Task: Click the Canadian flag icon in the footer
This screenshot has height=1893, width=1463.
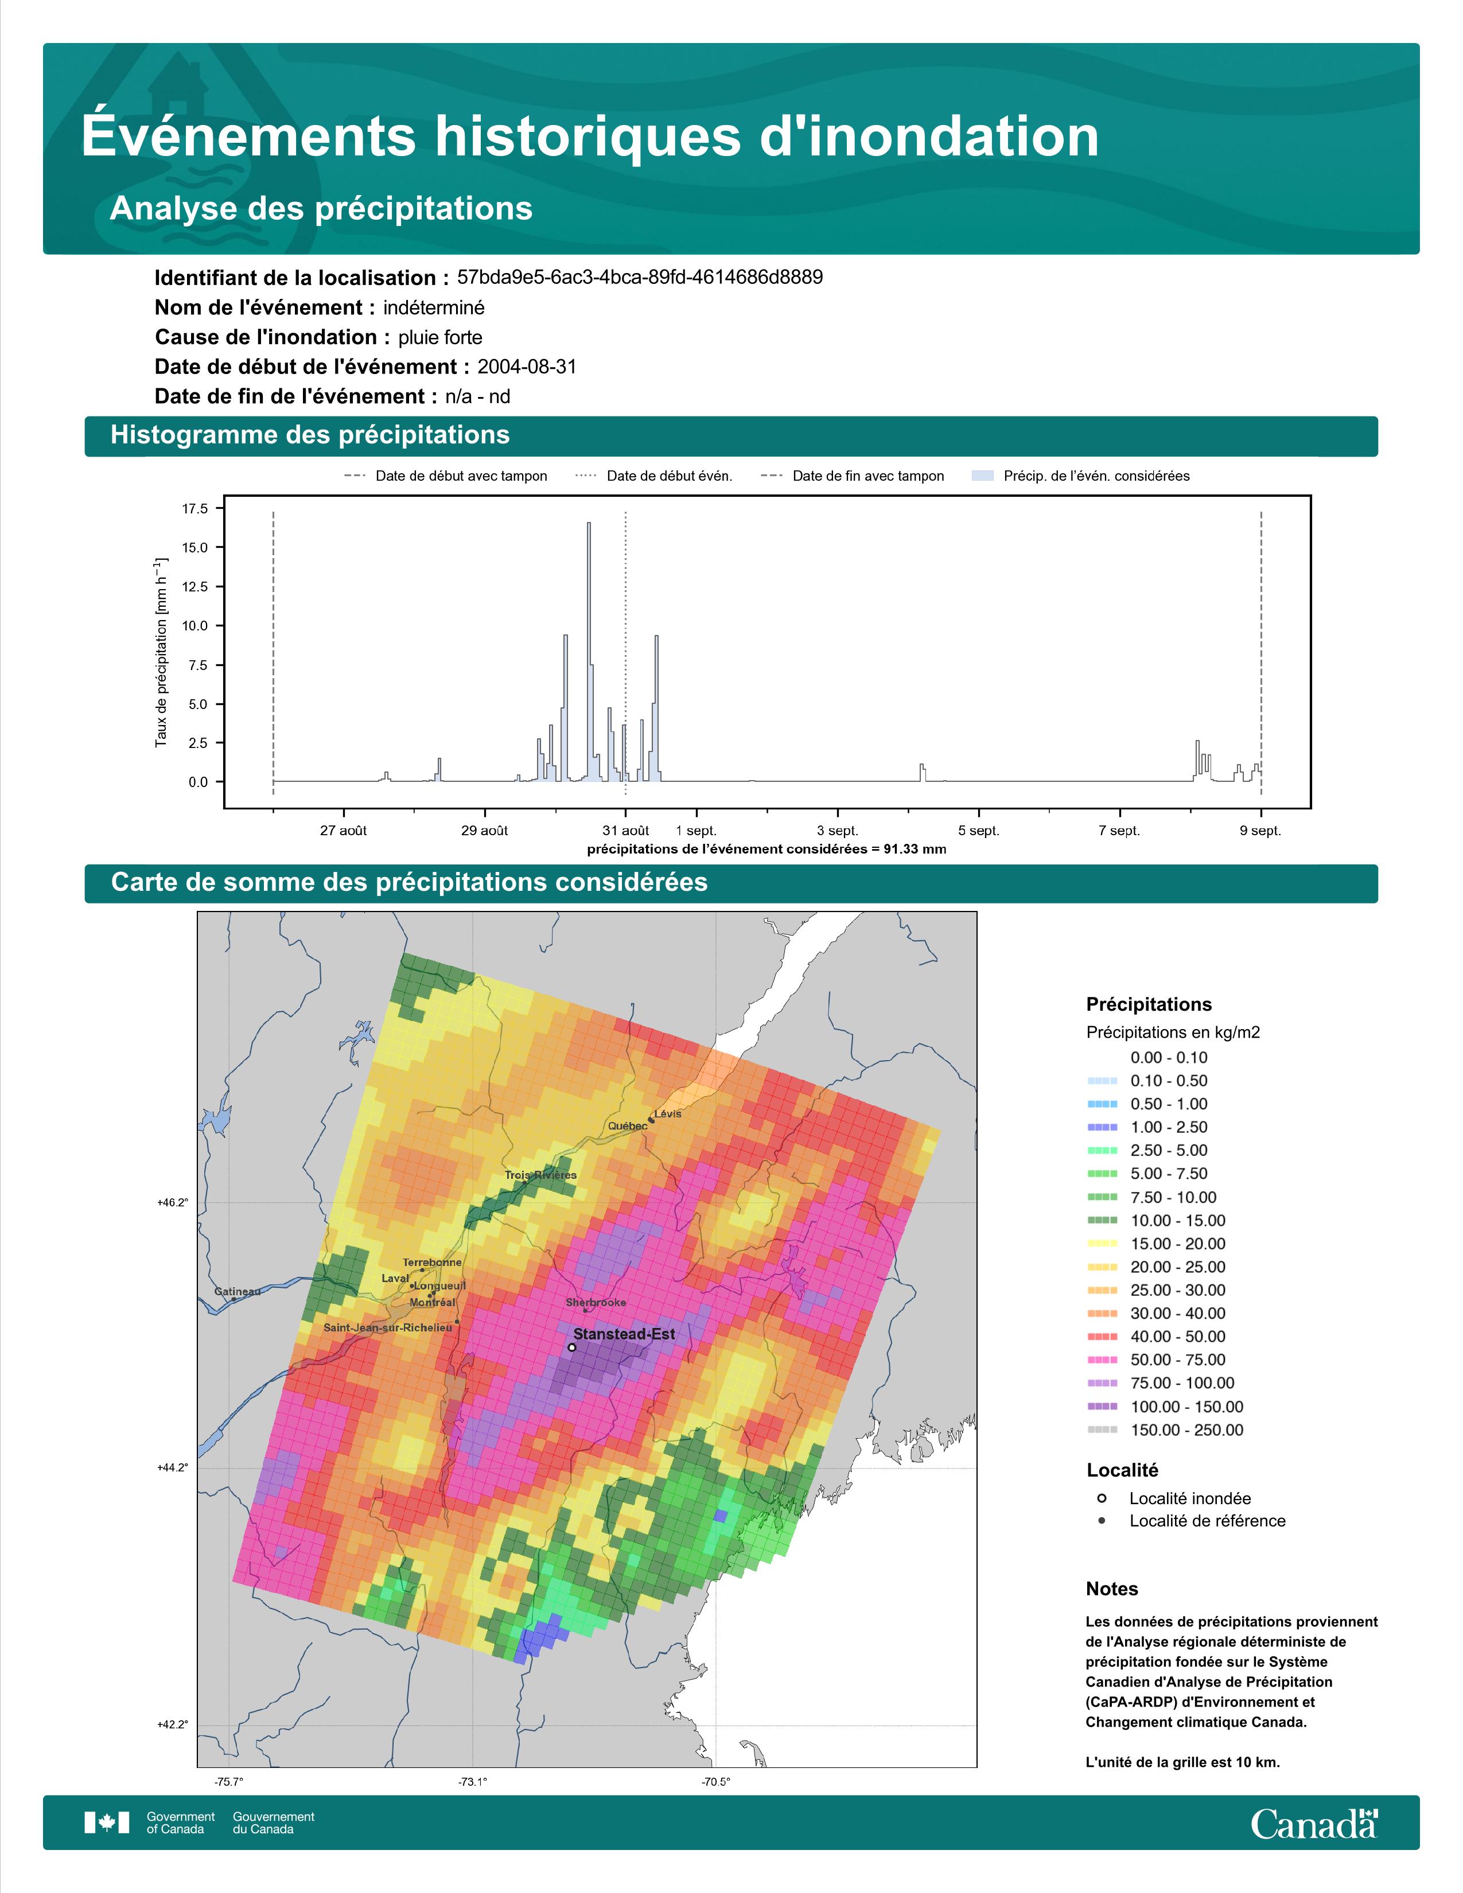Action: [107, 1823]
